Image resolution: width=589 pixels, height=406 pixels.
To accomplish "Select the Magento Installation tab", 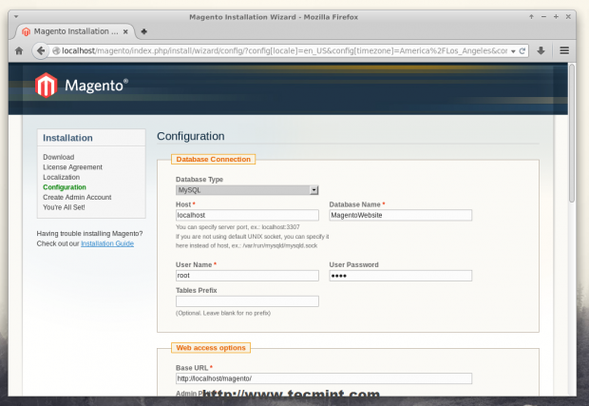I will (75, 31).
